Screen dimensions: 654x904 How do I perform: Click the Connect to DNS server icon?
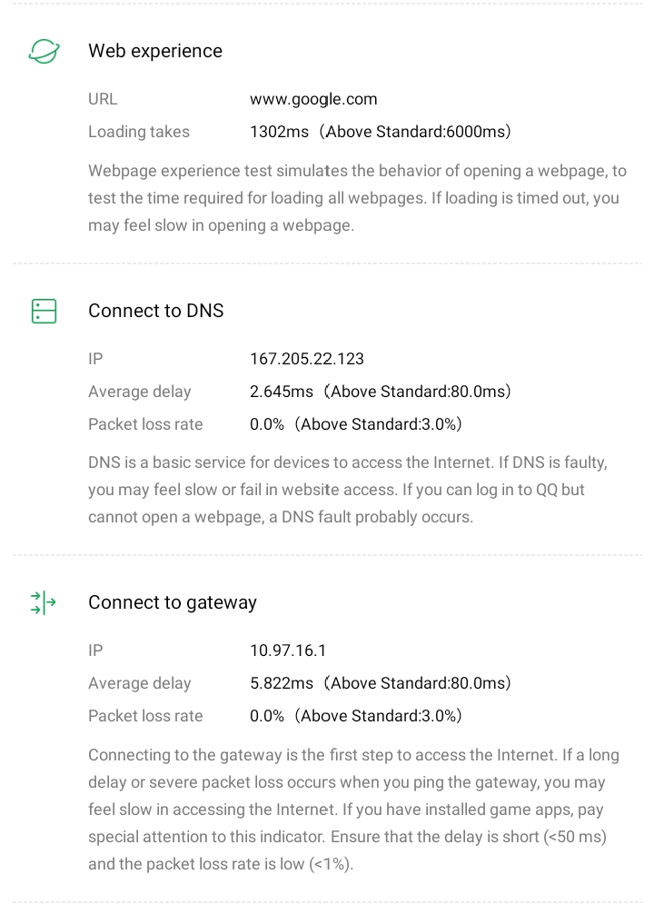(x=44, y=311)
